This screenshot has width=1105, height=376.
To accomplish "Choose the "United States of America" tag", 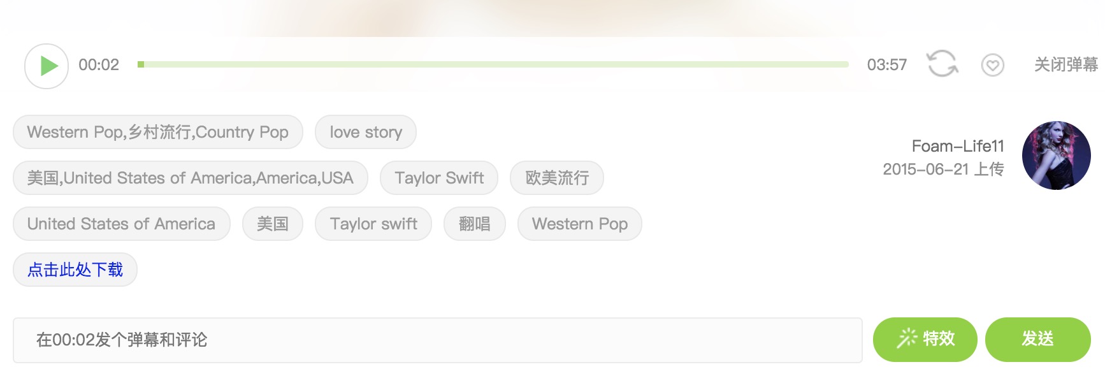I will [121, 224].
